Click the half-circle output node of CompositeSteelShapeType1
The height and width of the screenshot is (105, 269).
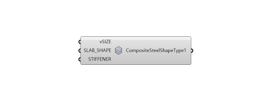192,50
